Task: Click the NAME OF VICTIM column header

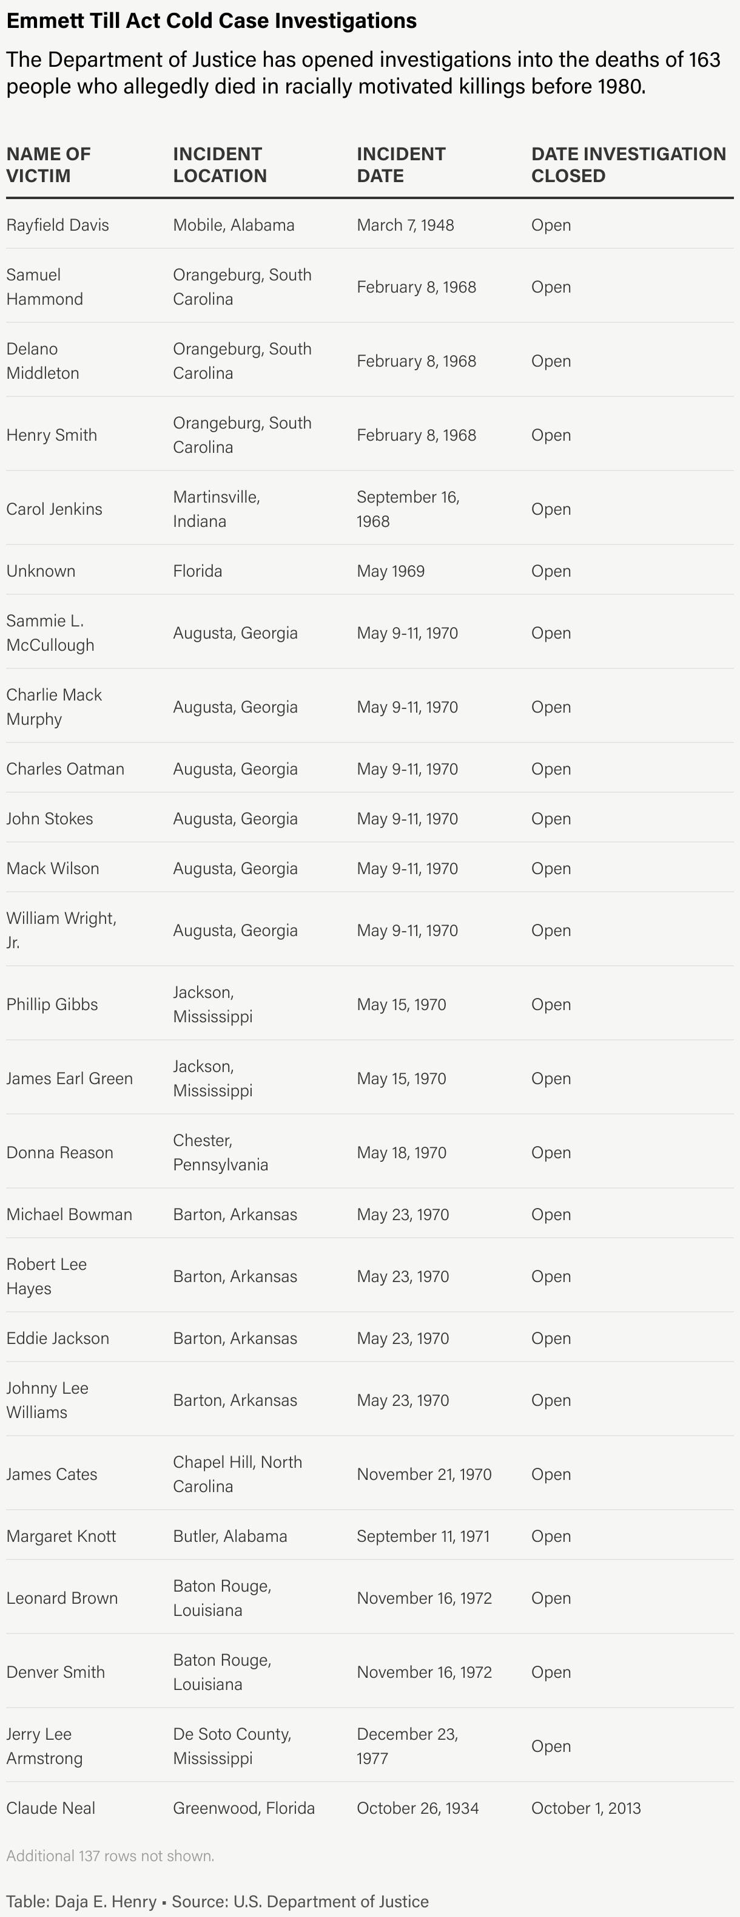Action: [x=49, y=165]
